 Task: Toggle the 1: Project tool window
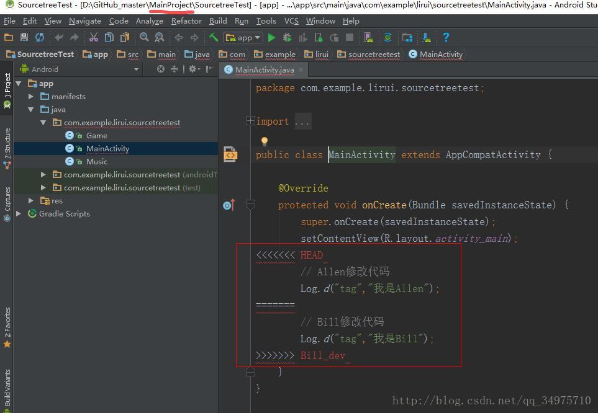click(7, 87)
